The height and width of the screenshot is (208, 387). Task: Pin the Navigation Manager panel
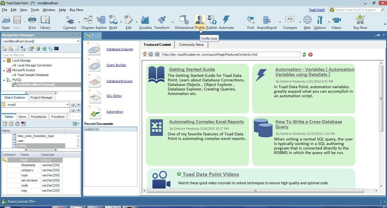[x=73, y=35]
